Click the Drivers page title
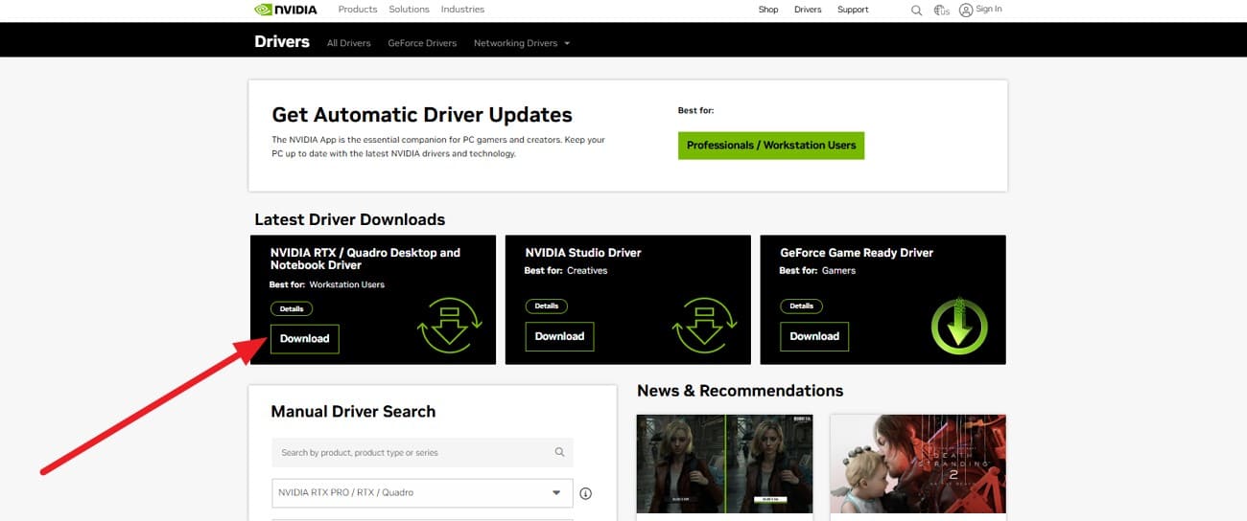This screenshot has height=521, width=1247. coord(282,41)
